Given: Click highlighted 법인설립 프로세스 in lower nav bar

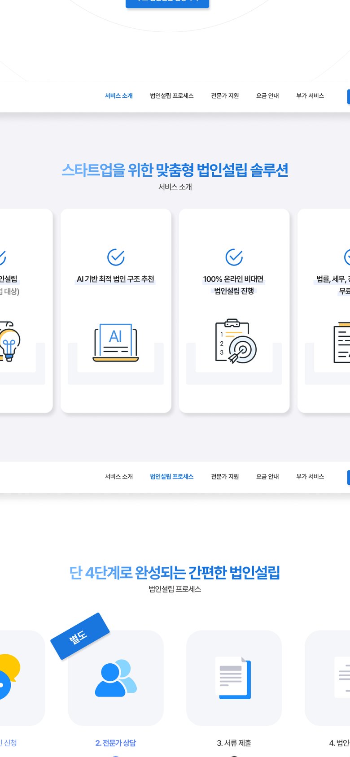Looking at the screenshot, I should coord(172,477).
